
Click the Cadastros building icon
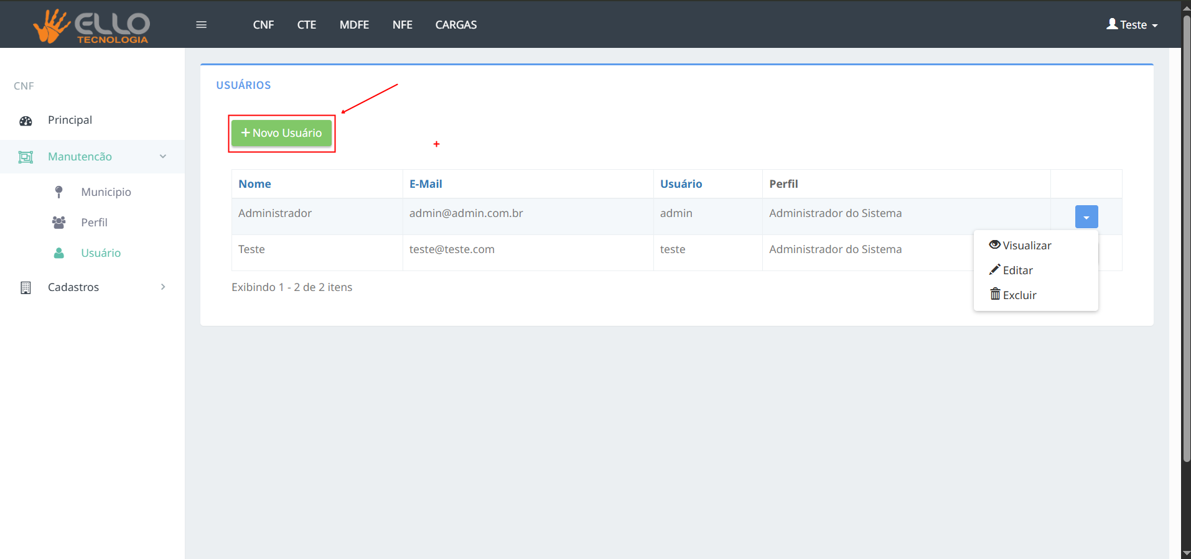[x=26, y=287]
